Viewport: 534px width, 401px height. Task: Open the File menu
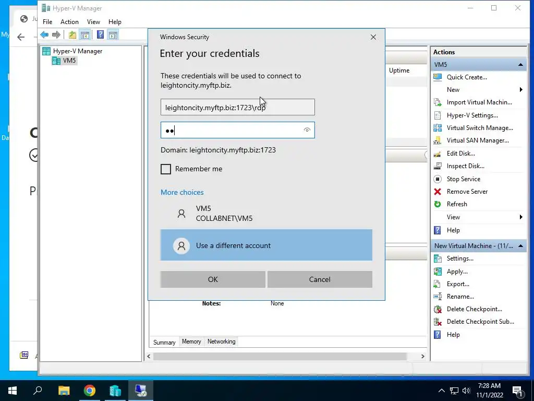[x=47, y=22]
